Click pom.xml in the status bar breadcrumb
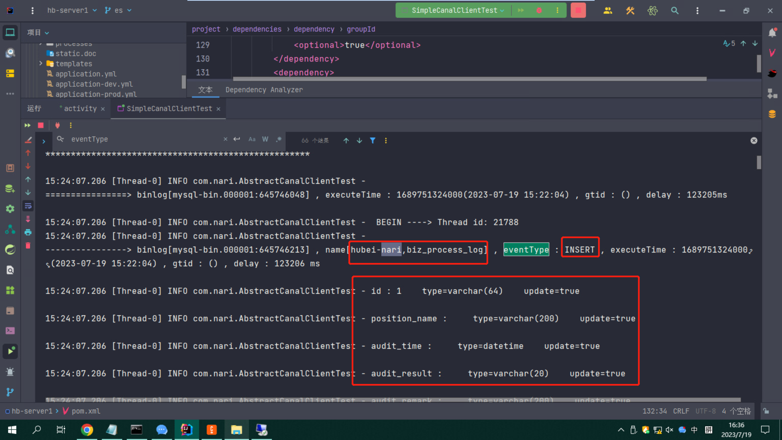This screenshot has width=782, height=440. (x=86, y=411)
